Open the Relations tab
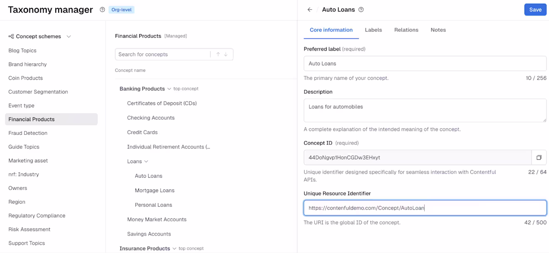The height and width of the screenshot is (253, 549). tap(406, 30)
